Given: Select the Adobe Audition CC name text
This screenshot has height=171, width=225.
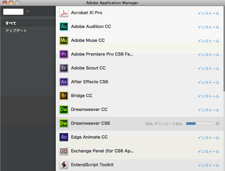Looking at the screenshot, I should (91, 26).
